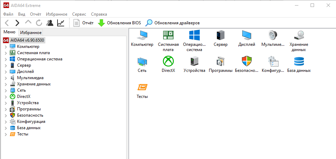Open the Тесты orange icon in the right pane
Viewport: 336px width, 159px height.
coord(142,87)
